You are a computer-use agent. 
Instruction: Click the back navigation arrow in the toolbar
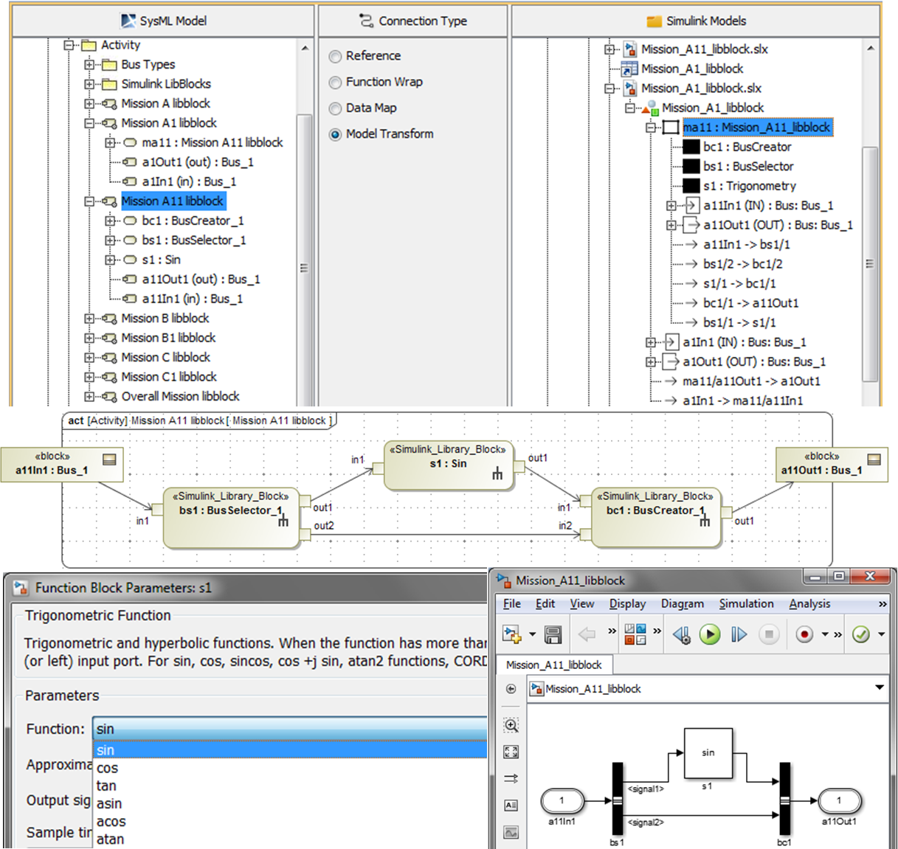[587, 634]
